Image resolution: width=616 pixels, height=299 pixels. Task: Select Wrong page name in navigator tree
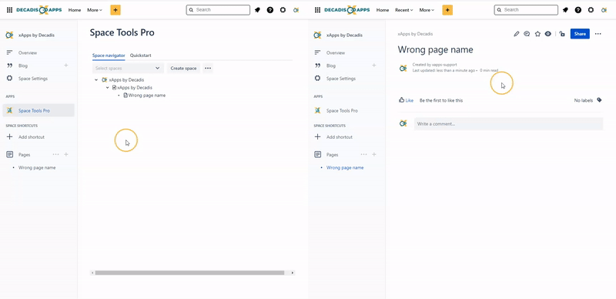[147, 96]
